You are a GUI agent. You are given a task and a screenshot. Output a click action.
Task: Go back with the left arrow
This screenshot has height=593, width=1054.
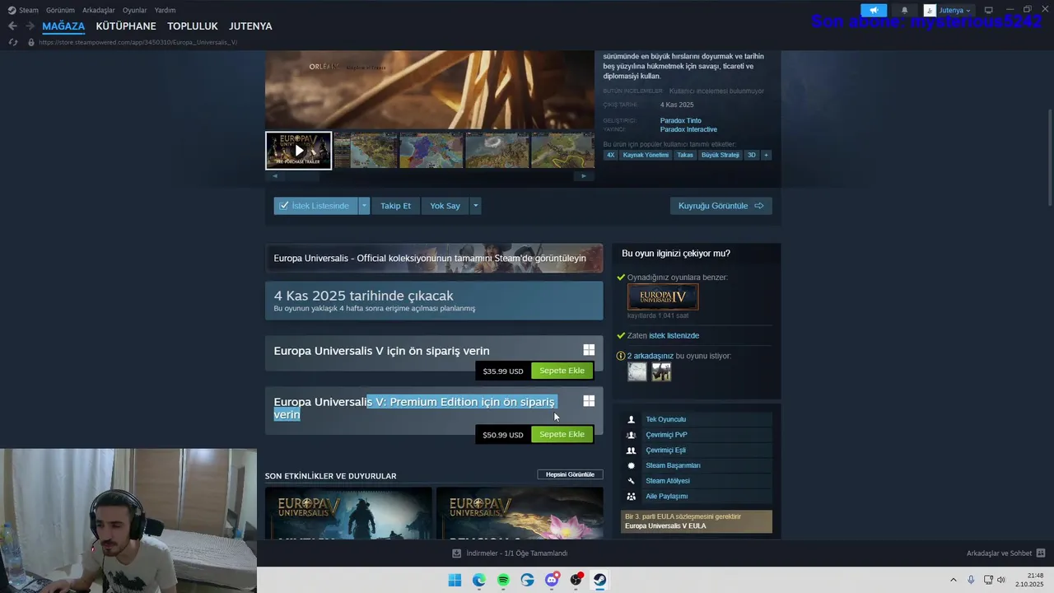(12, 26)
